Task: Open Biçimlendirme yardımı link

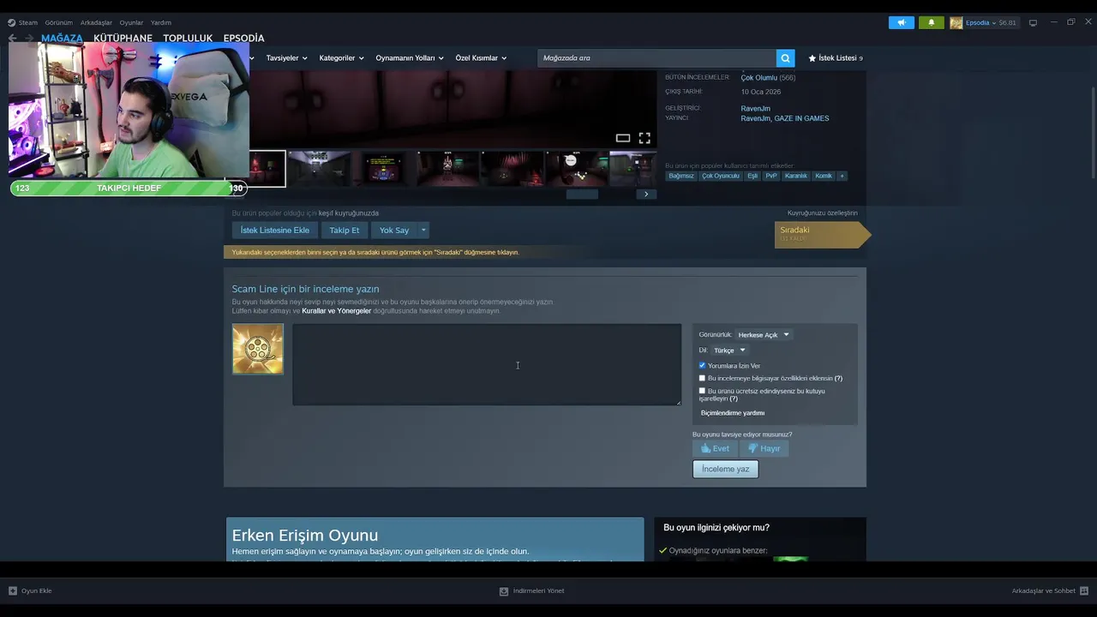Action: [x=733, y=413]
